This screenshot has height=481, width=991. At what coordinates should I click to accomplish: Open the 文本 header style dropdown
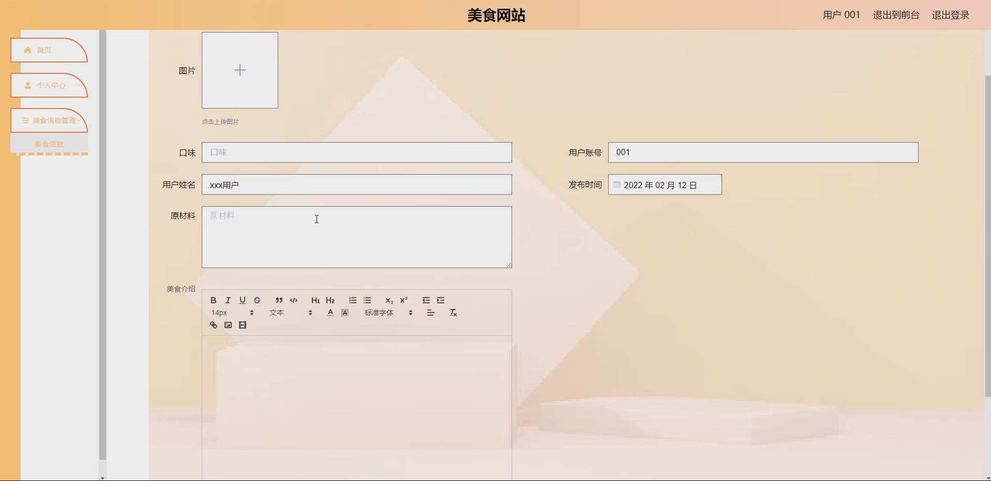coord(290,312)
